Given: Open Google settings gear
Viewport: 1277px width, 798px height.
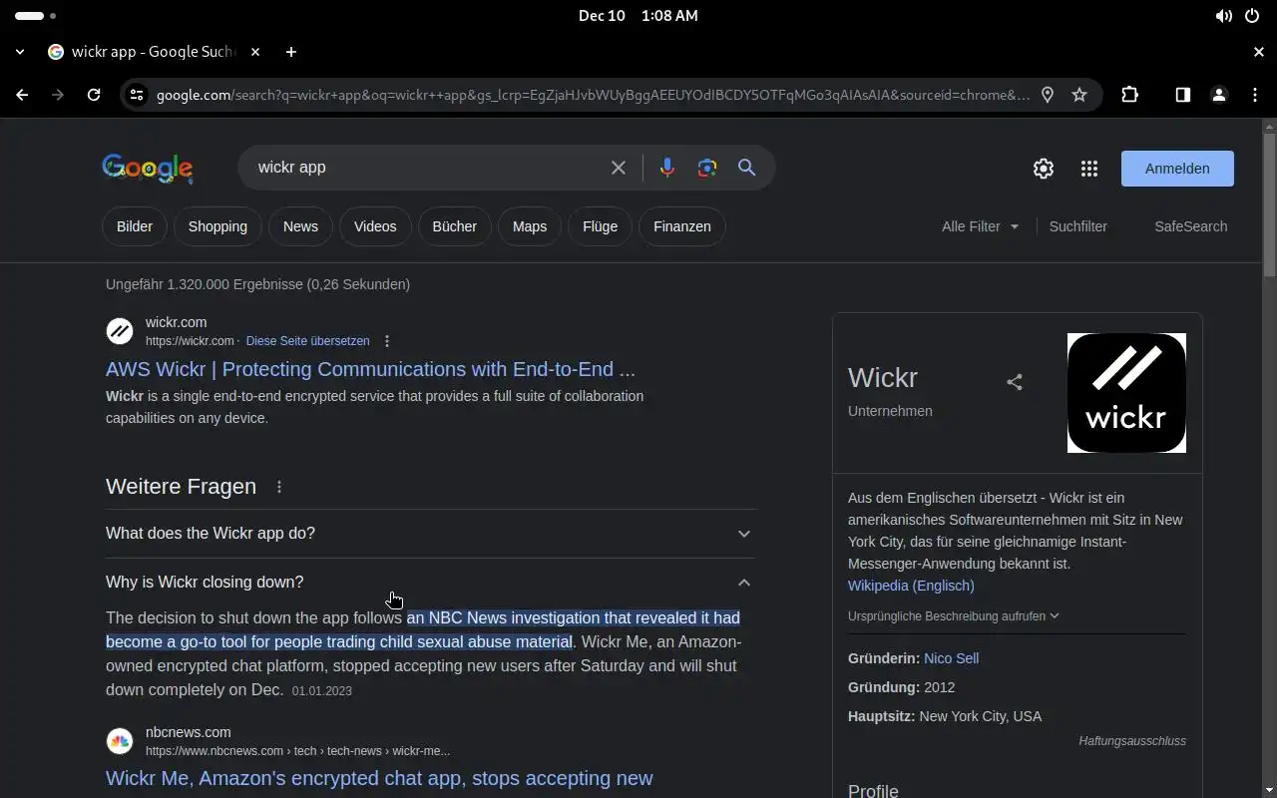Looking at the screenshot, I should 1044,169.
